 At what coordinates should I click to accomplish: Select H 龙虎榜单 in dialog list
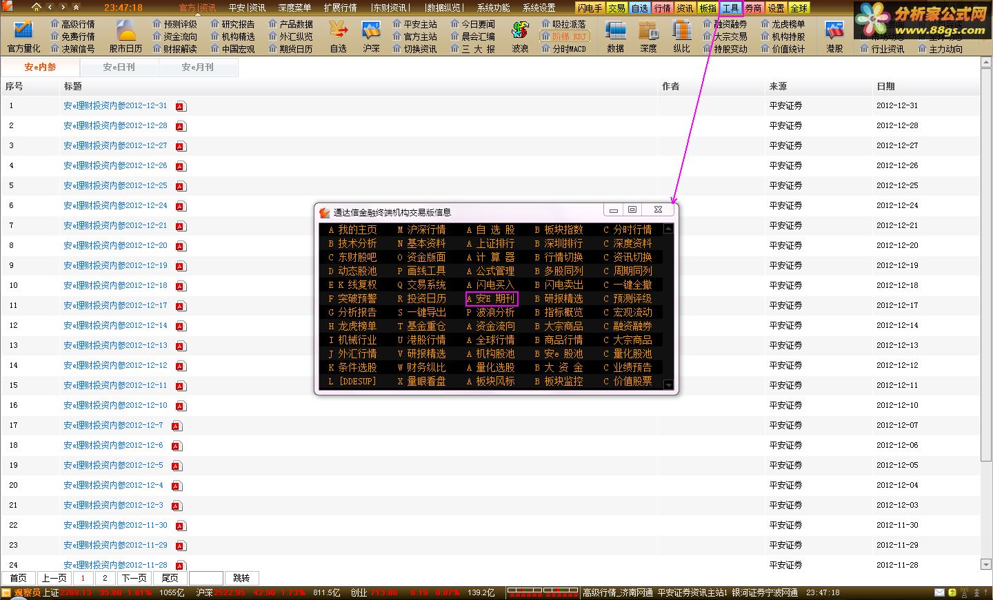point(353,326)
